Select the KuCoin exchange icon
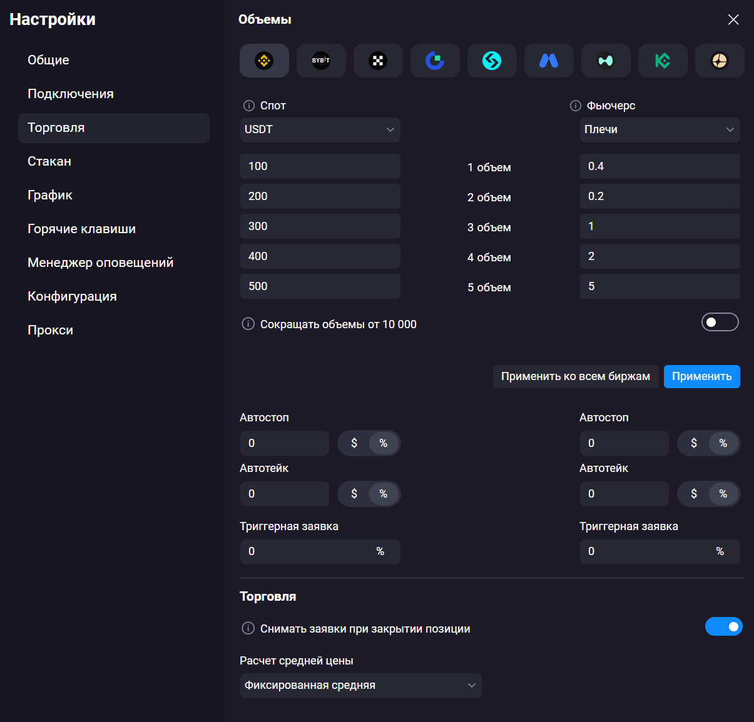The width and height of the screenshot is (754, 722). [x=663, y=61]
